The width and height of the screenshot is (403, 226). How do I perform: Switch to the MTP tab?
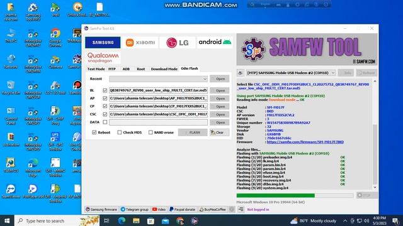point(112,69)
